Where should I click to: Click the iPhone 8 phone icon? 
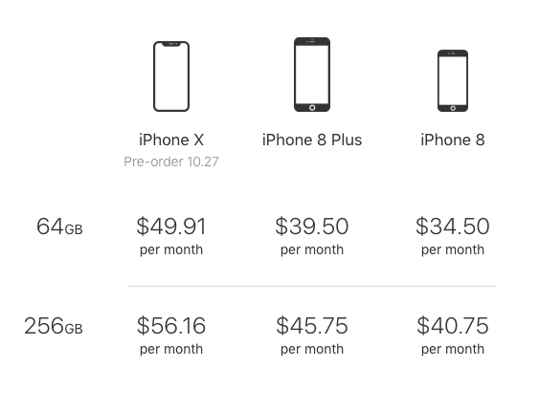pos(453,80)
